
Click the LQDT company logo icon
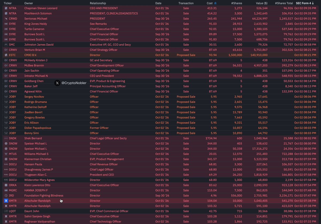(6, 211)
